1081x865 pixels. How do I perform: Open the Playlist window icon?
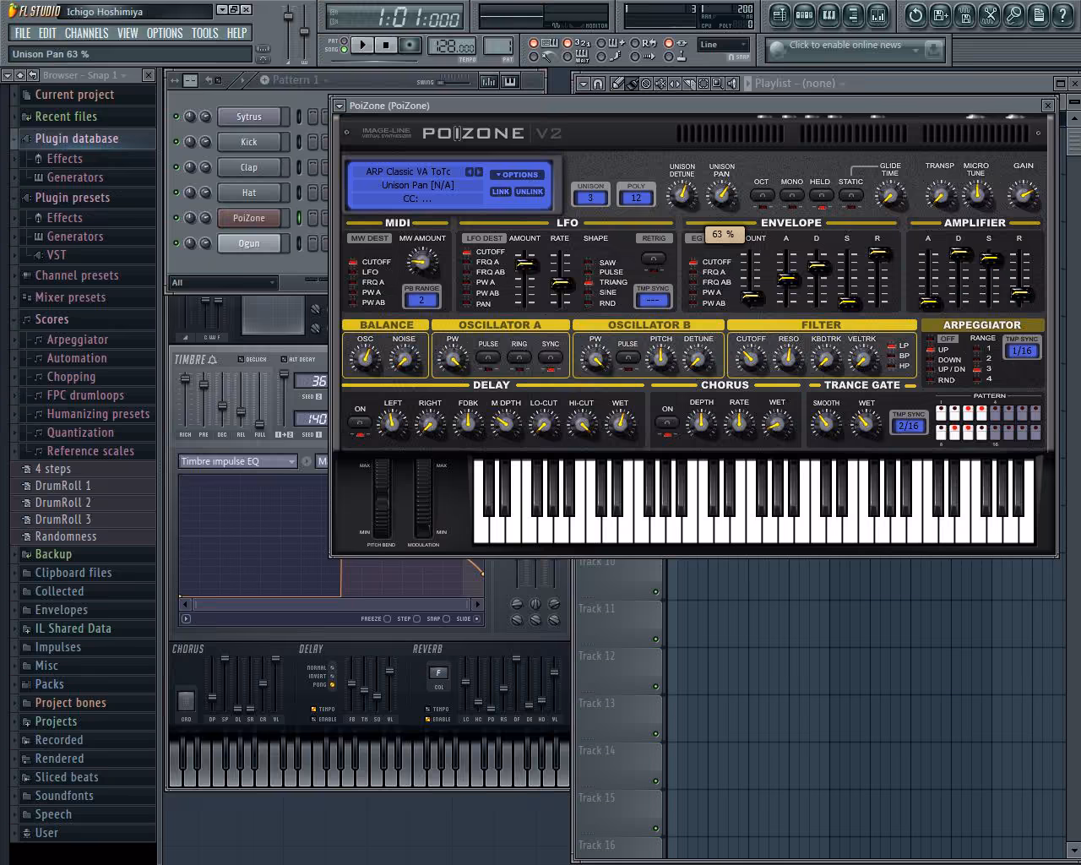780,14
